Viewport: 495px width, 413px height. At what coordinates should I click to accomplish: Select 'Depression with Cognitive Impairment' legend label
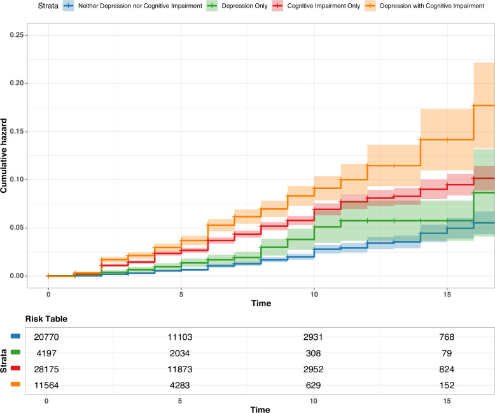click(x=432, y=6)
